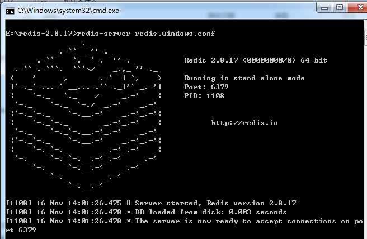Click the 'PID: 1108' line

pos(204,96)
